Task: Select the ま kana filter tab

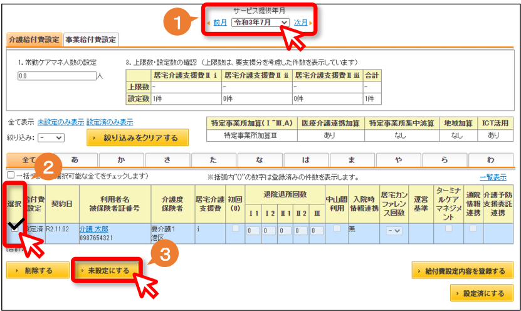Action: click(x=352, y=160)
